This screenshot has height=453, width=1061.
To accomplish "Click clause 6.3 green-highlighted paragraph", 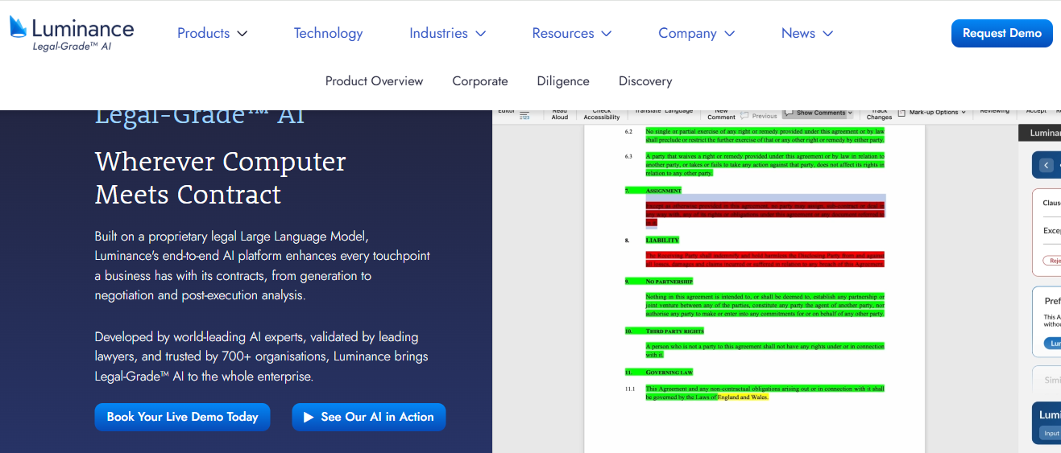I will click(765, 164).
